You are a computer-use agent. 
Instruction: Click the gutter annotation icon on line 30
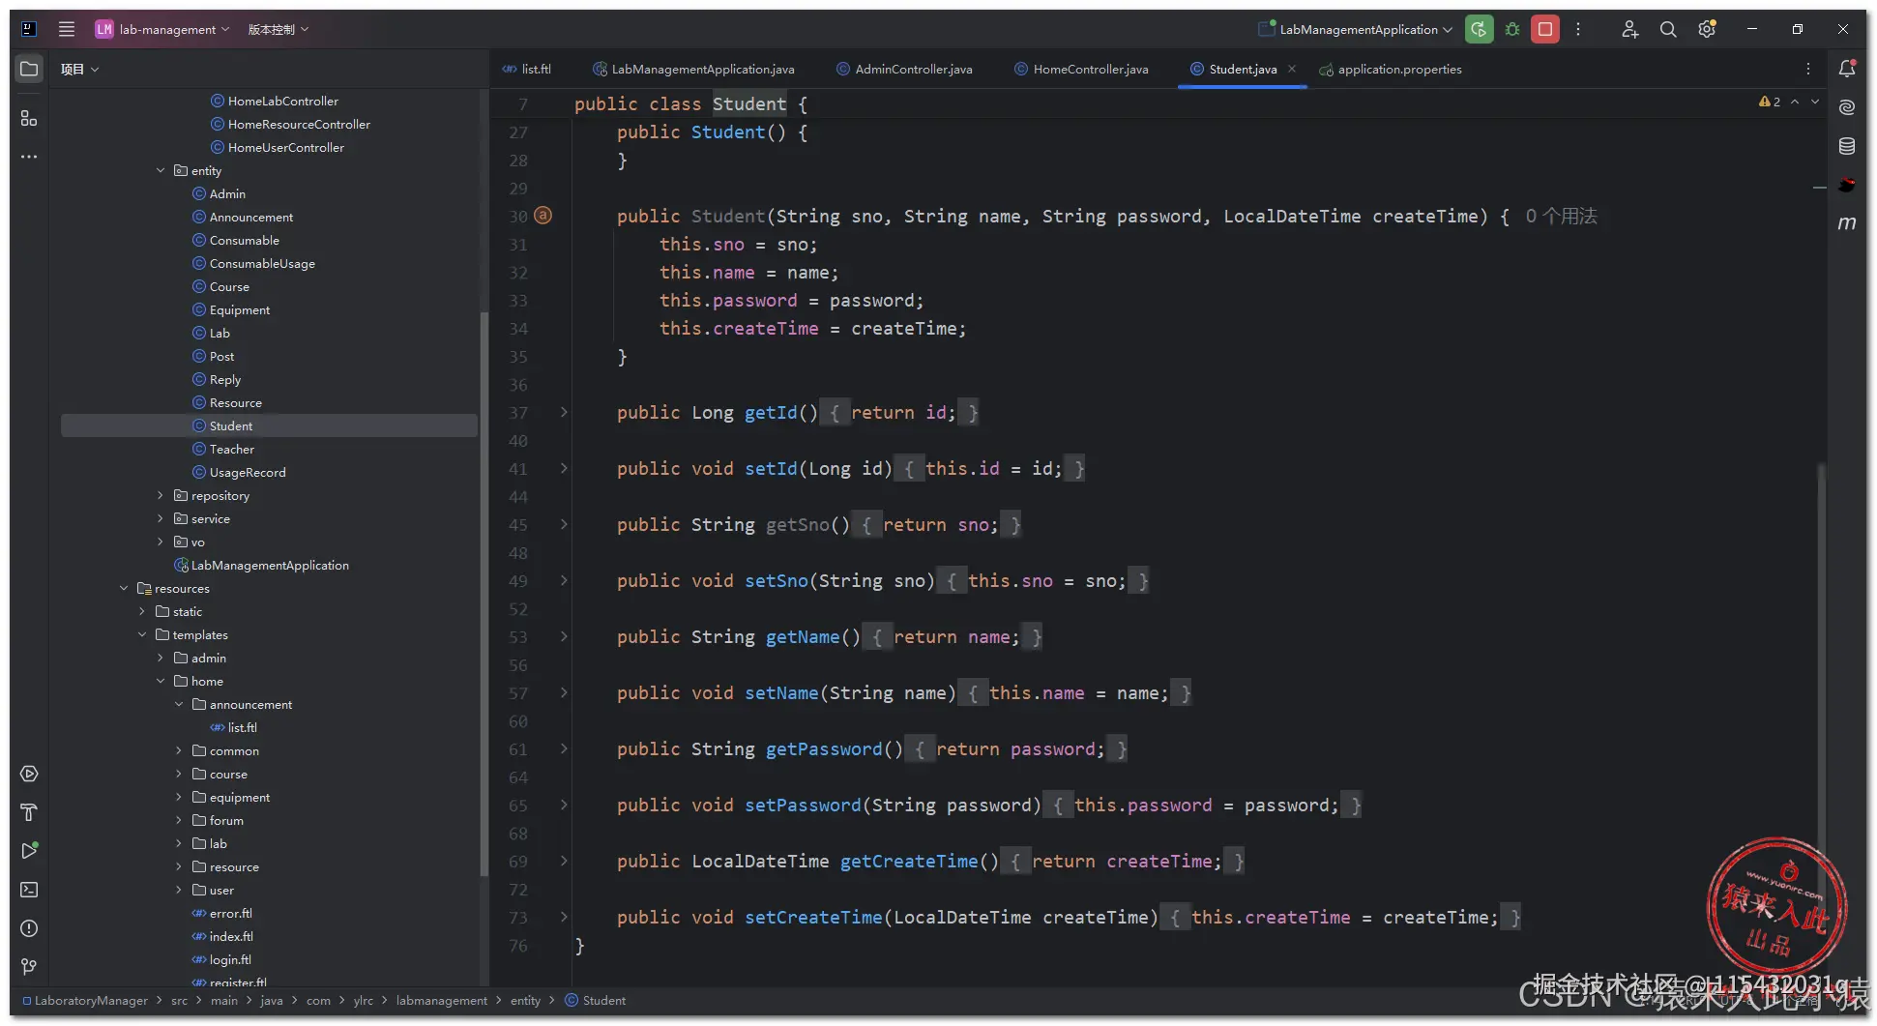[543, 216]
